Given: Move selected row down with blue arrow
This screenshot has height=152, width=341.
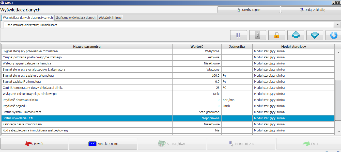Looking at the screenshot, I should click(315, 35).
